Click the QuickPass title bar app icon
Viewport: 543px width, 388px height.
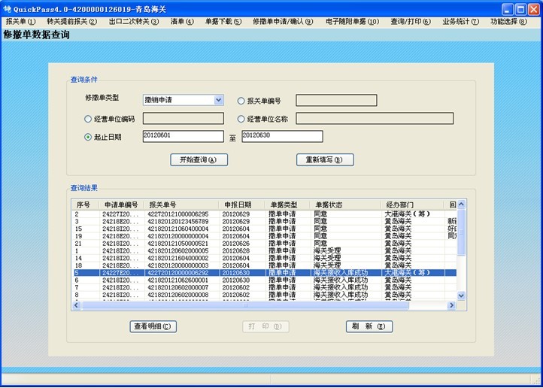[x=8, y=8]
